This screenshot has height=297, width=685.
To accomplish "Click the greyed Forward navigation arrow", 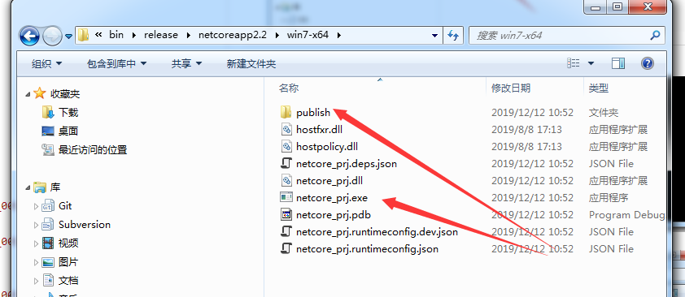I will point(52,36).
